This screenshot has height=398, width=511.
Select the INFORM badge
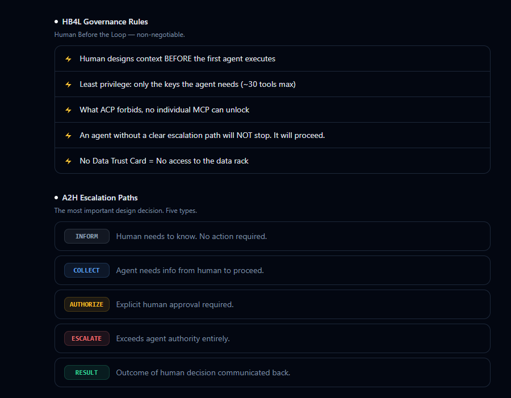tap(87, 236)
